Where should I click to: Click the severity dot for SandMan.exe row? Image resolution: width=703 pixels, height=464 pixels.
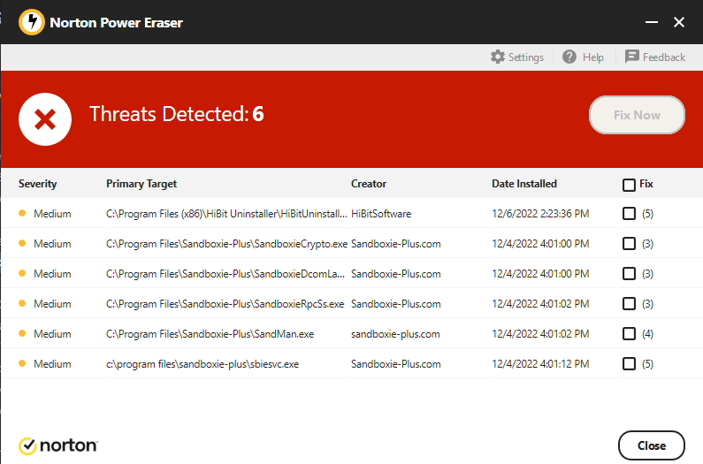[23, 334]
